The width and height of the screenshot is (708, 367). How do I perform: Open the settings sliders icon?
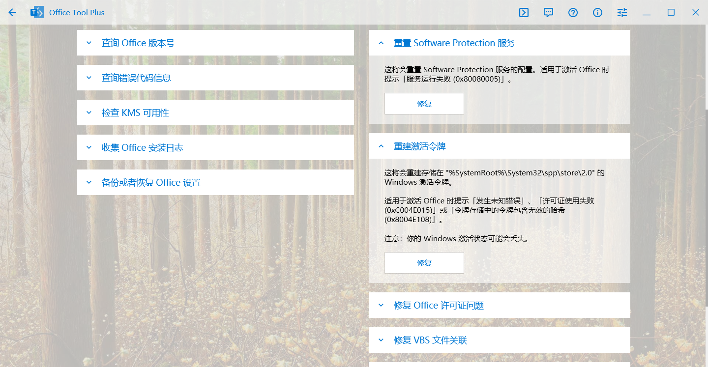click(622, 13)
